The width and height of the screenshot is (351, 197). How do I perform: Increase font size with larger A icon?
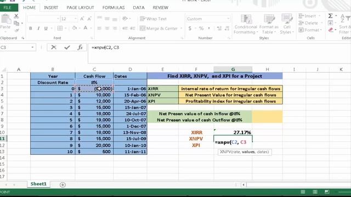[x=82, y=19]
